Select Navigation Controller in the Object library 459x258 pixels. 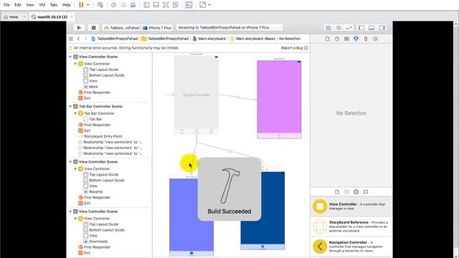351,247
